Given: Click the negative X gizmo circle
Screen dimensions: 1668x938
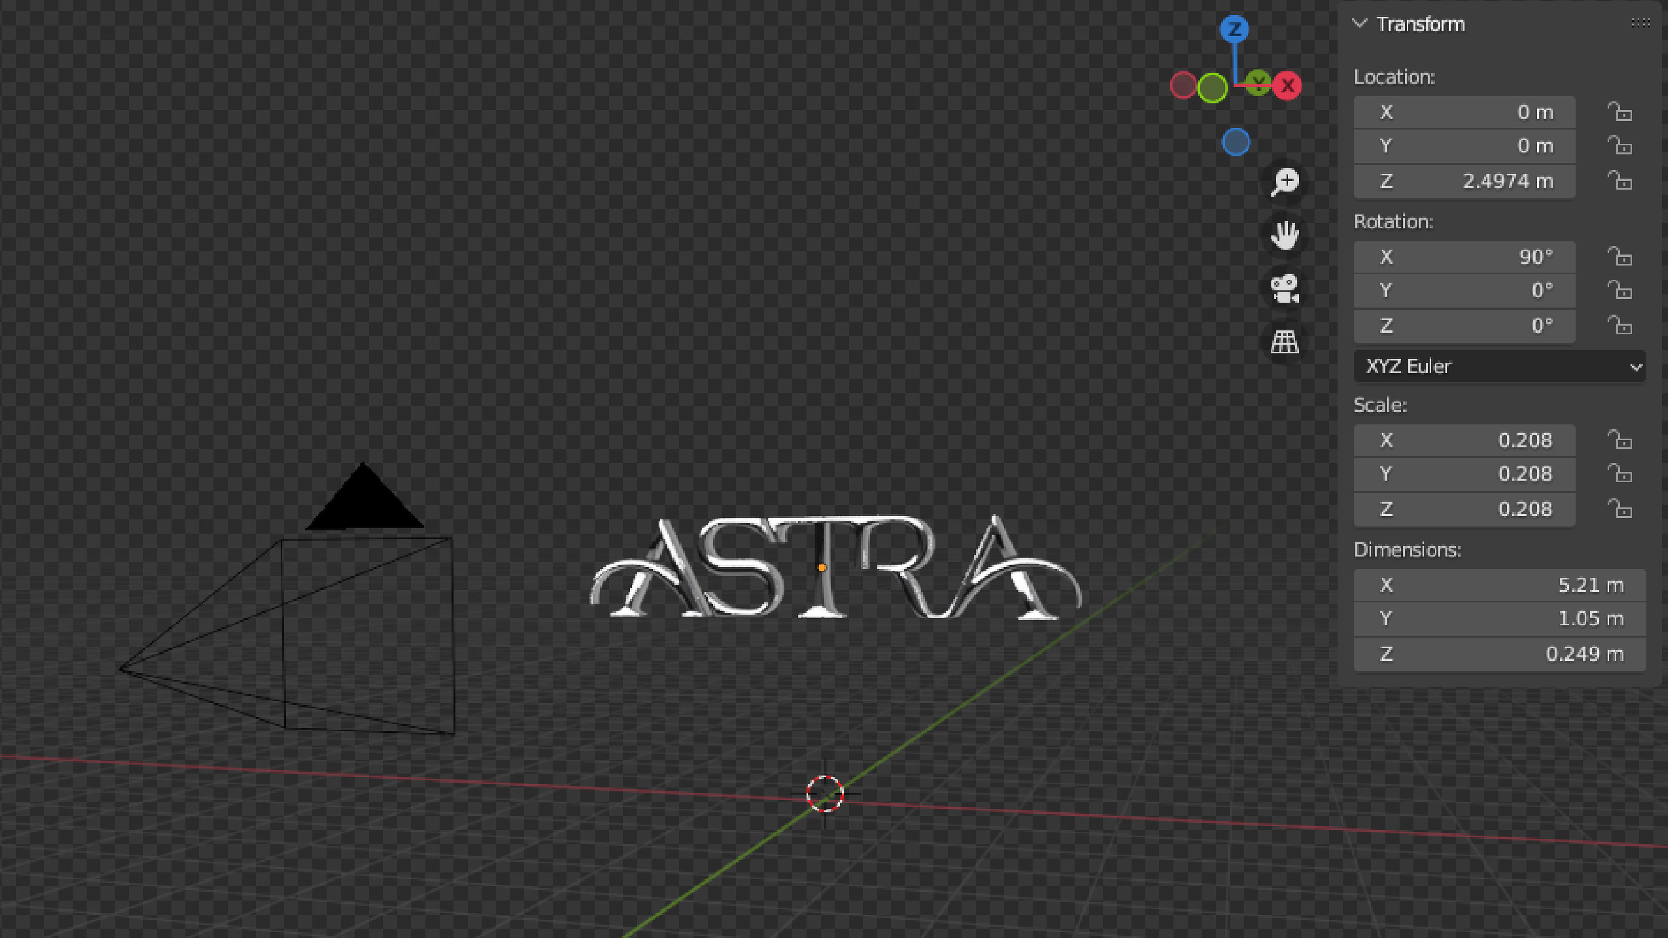Looking at the screenshot, I should pos(1183,86).
